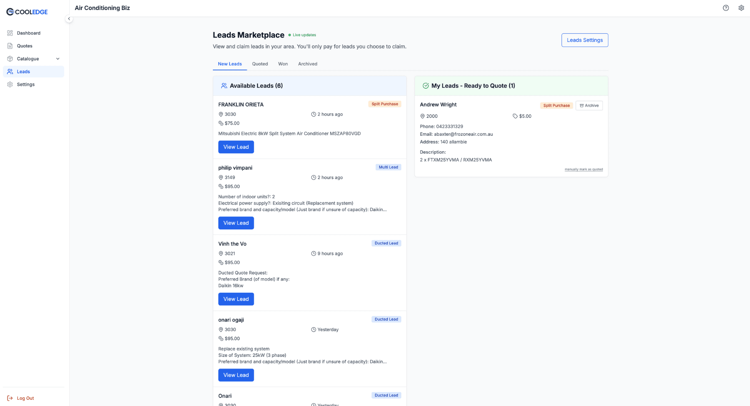Click the help question mark icon
Screen dimensions: 750x406
coord(726,7)
